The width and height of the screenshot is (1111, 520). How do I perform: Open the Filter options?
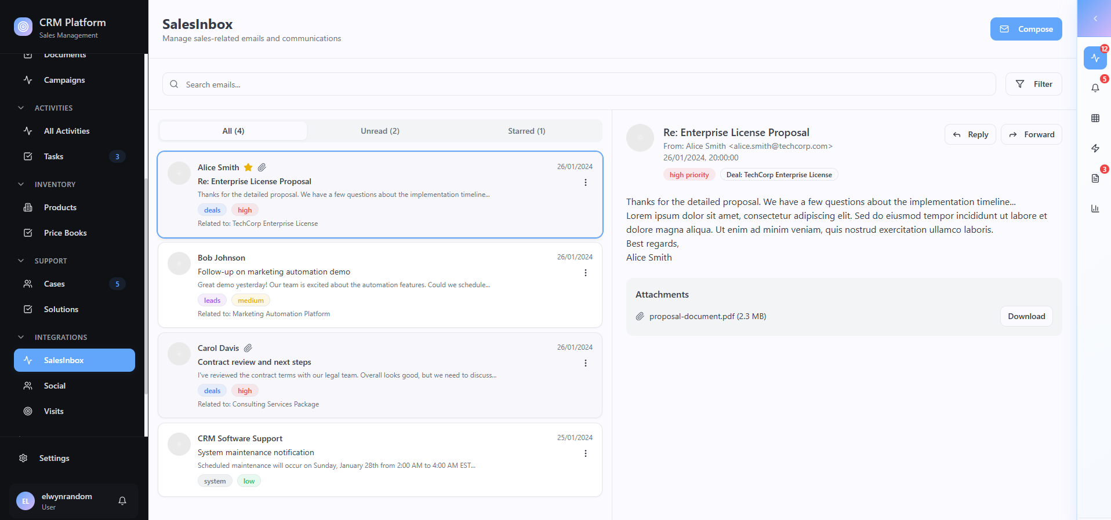(x=1033, y=84)
